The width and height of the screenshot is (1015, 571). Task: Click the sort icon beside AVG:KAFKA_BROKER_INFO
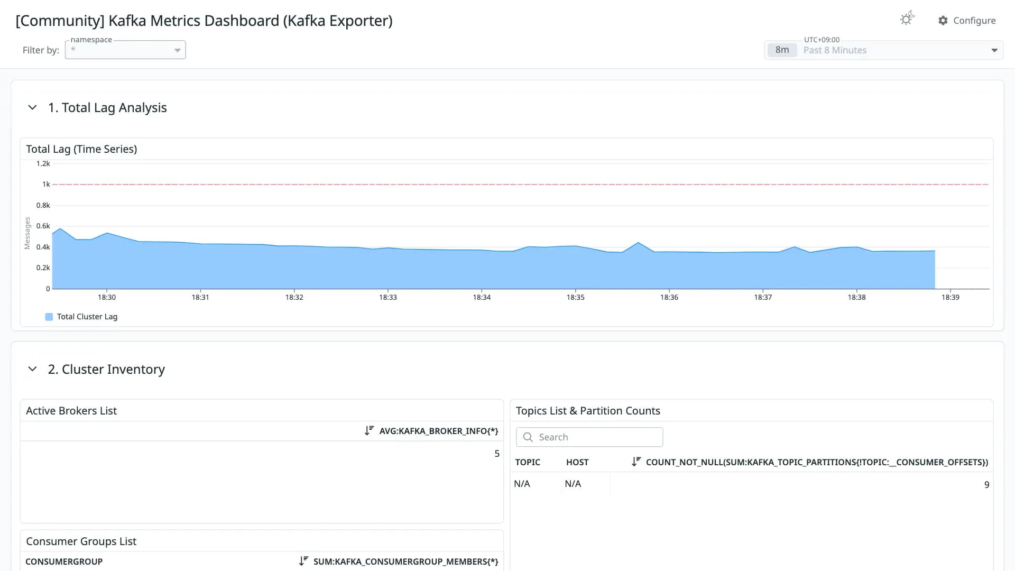pyautogui.click(x=369, y=431)
